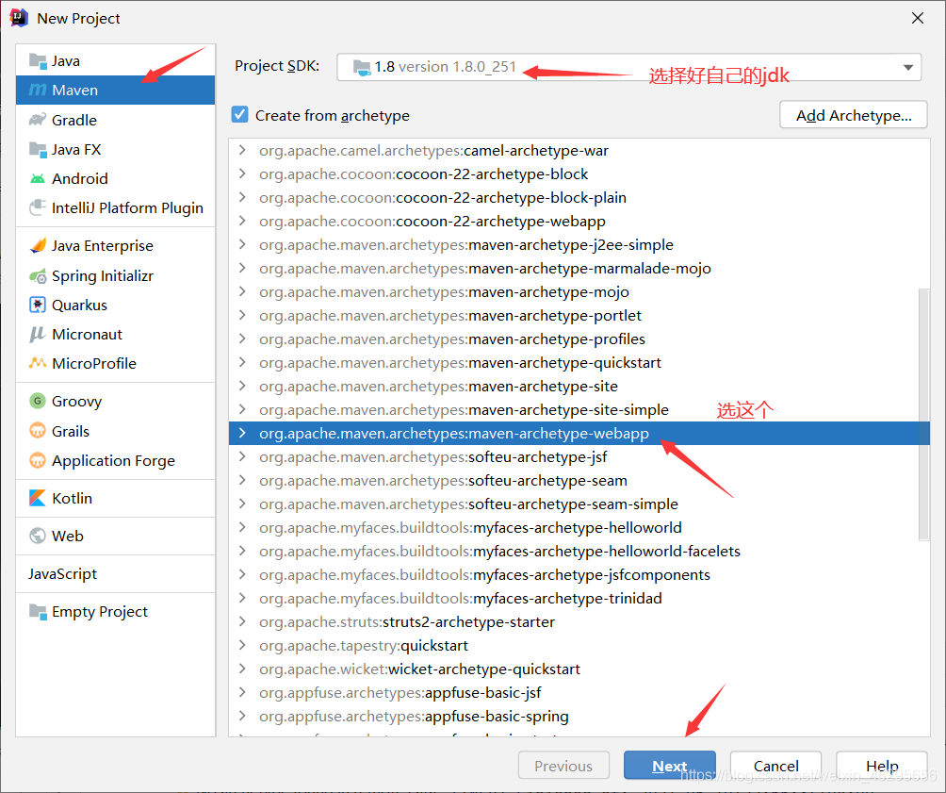Viewport: 946px width, 793px height.
Task: Click the Spring Initializr icon
Action: [38, 276]
